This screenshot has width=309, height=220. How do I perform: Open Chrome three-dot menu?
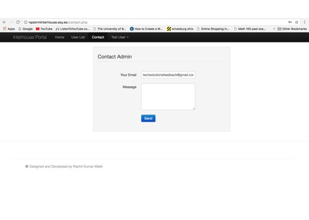tap(305, 22)
